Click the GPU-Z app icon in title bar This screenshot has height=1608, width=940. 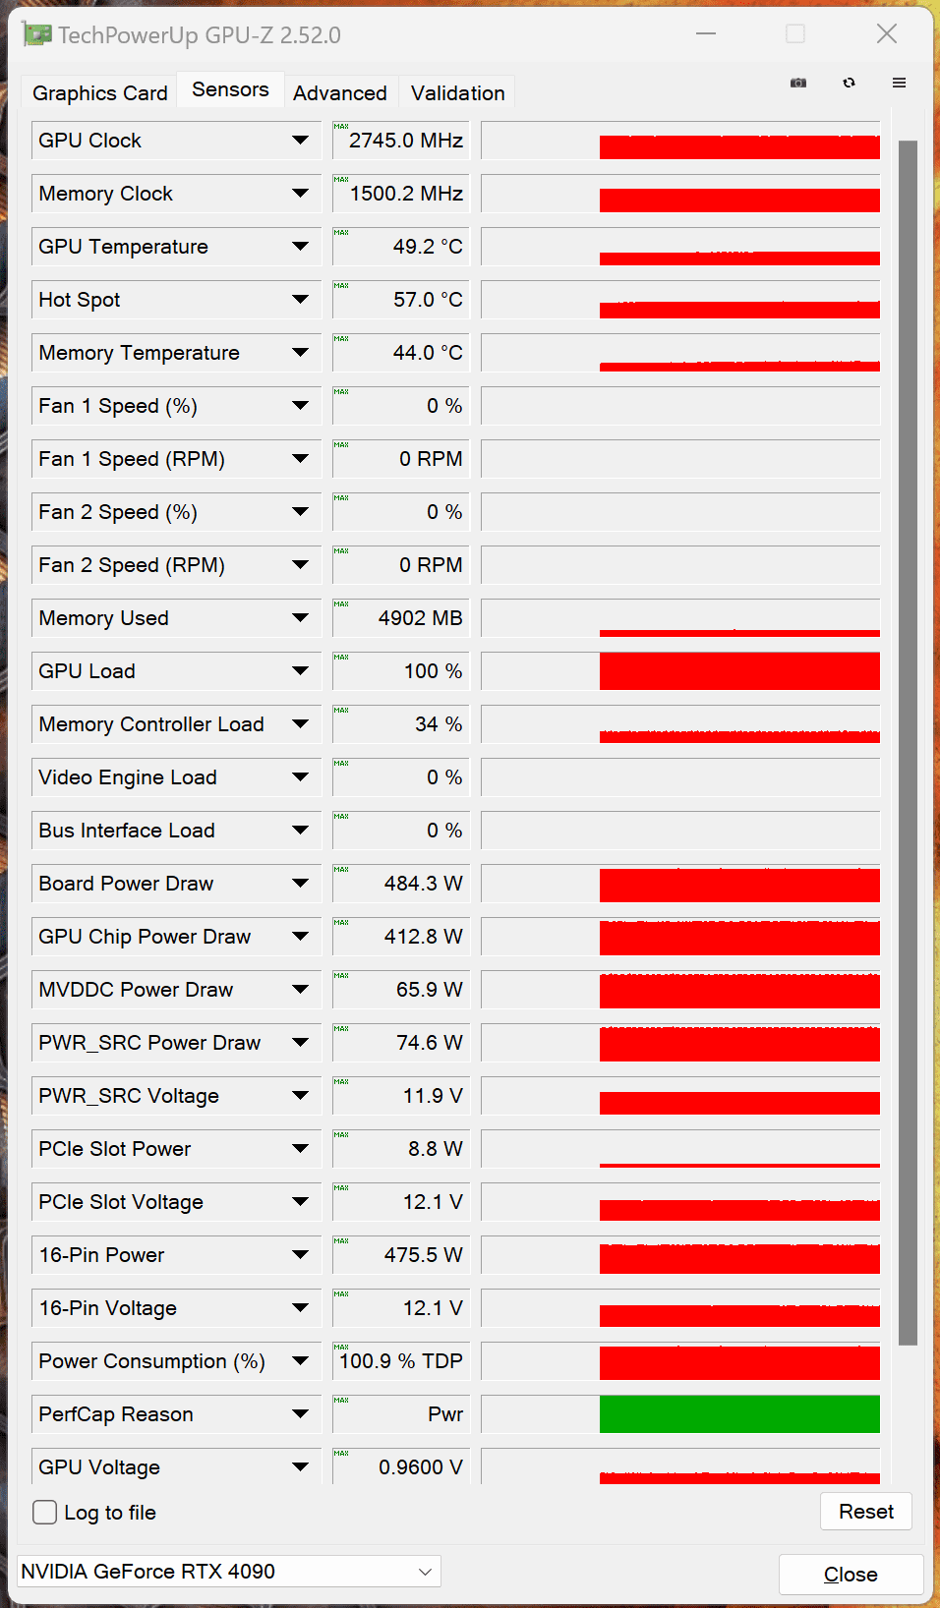[36, 35]
